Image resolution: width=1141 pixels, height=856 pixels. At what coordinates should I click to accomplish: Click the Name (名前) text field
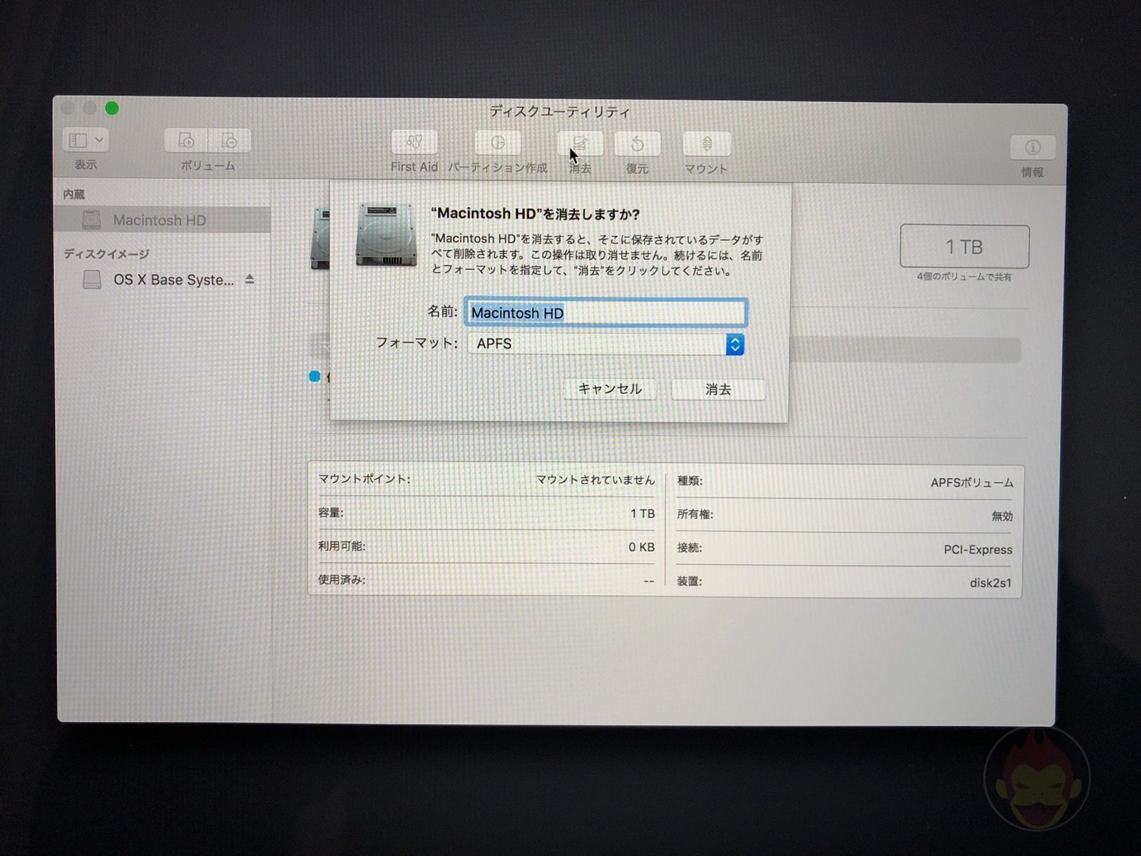(x=605, y=312)
